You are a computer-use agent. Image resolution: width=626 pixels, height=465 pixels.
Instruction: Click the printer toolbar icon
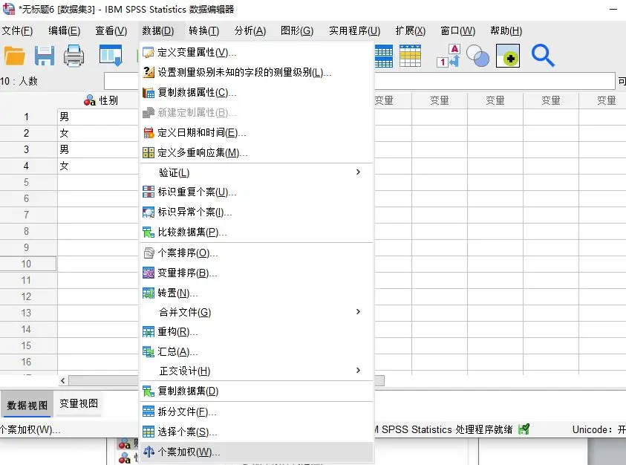74,56
